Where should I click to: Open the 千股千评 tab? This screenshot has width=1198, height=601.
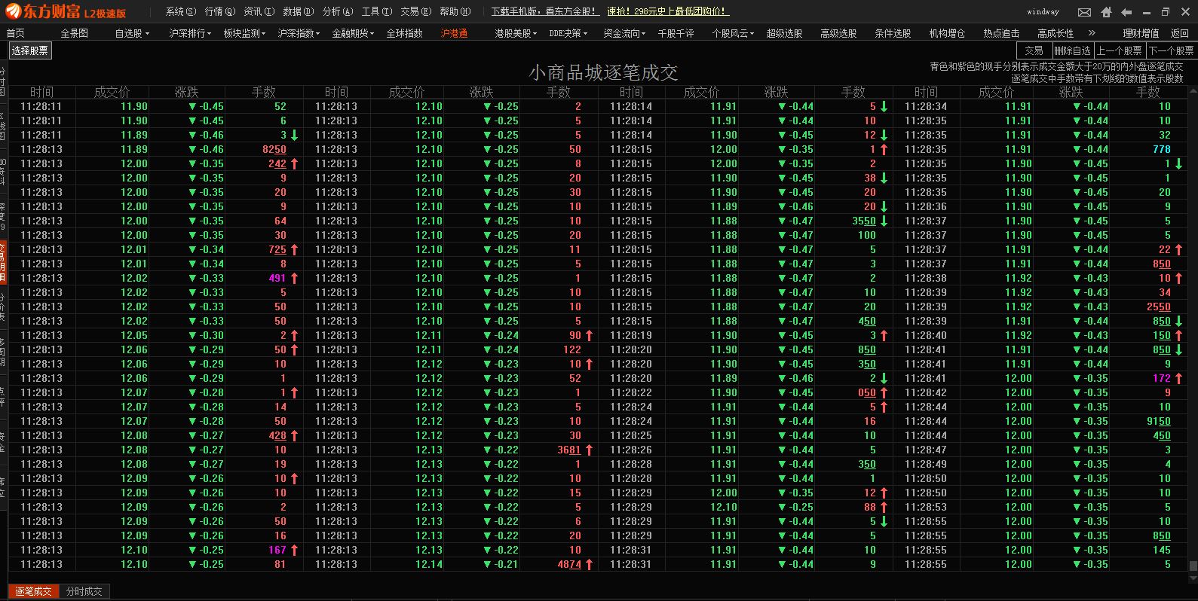[676, 33]
